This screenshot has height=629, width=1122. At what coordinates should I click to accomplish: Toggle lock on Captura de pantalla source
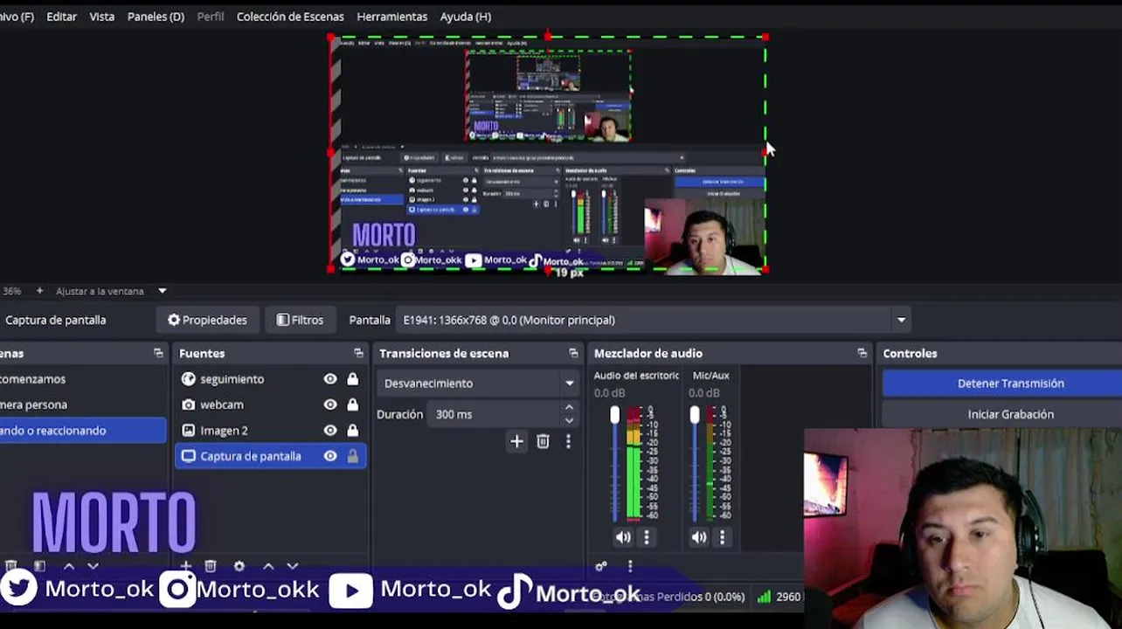(353, 456)
